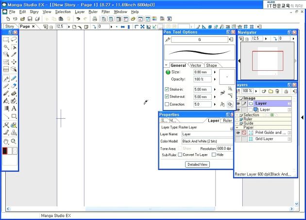Click the black foreground color swatch
Image resolution: width=306 pixels, height=220 pixels.
(5, 151)
